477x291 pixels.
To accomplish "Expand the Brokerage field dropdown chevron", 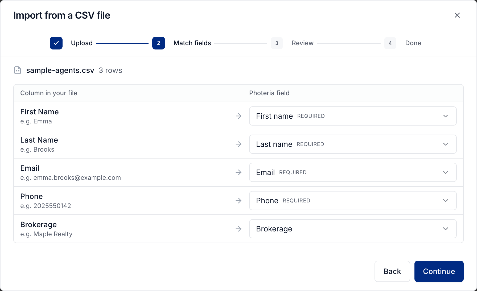I will [x=446, y=229].
